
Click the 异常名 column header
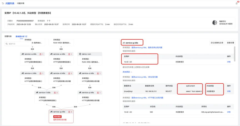pos(204,107)
